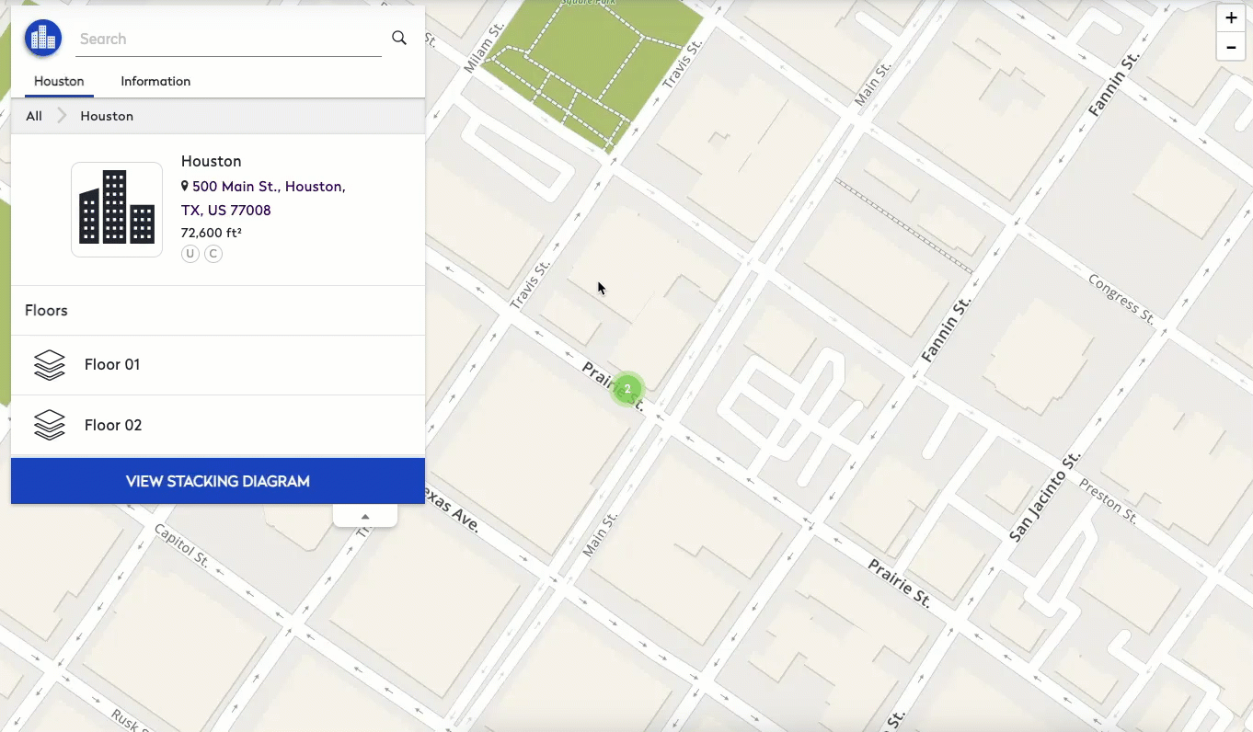Select the Houston tab
1253x732 pixels.
59,81
